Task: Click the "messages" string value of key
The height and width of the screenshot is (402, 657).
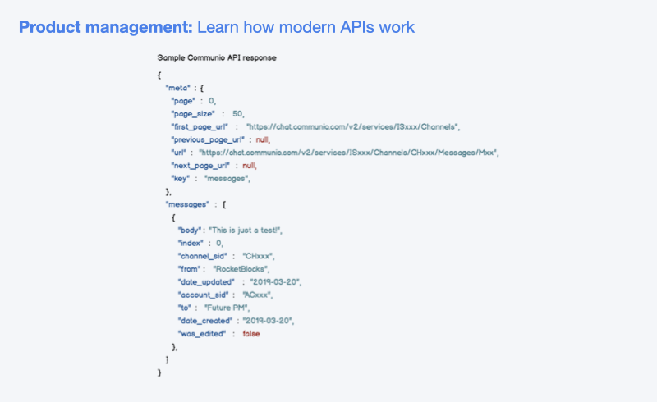Action: [x=227, y=179]
